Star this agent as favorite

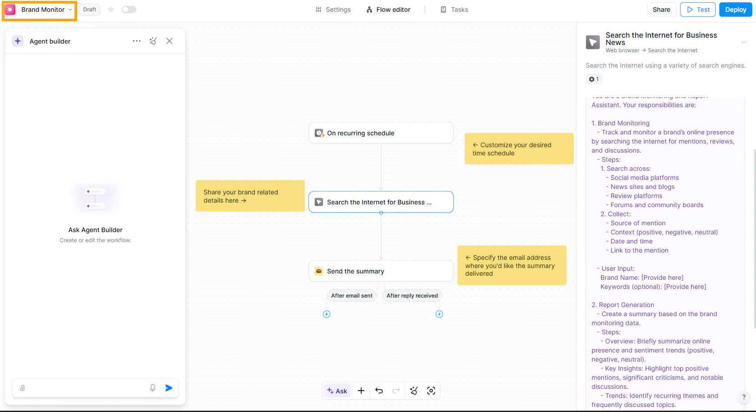(111, 10)
